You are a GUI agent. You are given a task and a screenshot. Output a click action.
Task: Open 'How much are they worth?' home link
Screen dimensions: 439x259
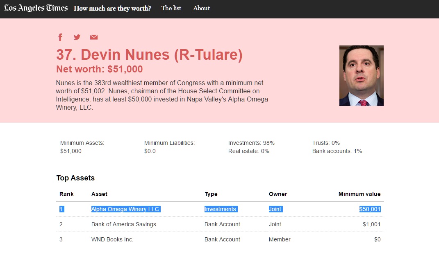click(112, 8)
